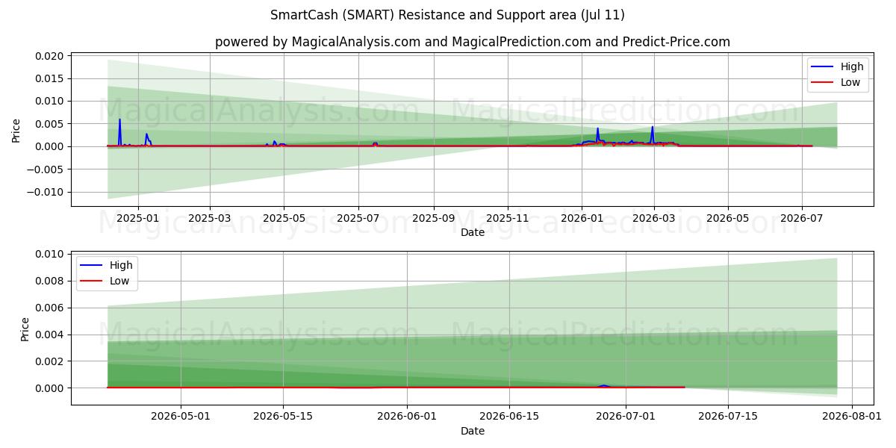Image resolution: width=896 pixels, height=448 pixels.
Task: Click the small blue bump near 2026-07-01 in bottom chart
Action: (x=604, y=385)
